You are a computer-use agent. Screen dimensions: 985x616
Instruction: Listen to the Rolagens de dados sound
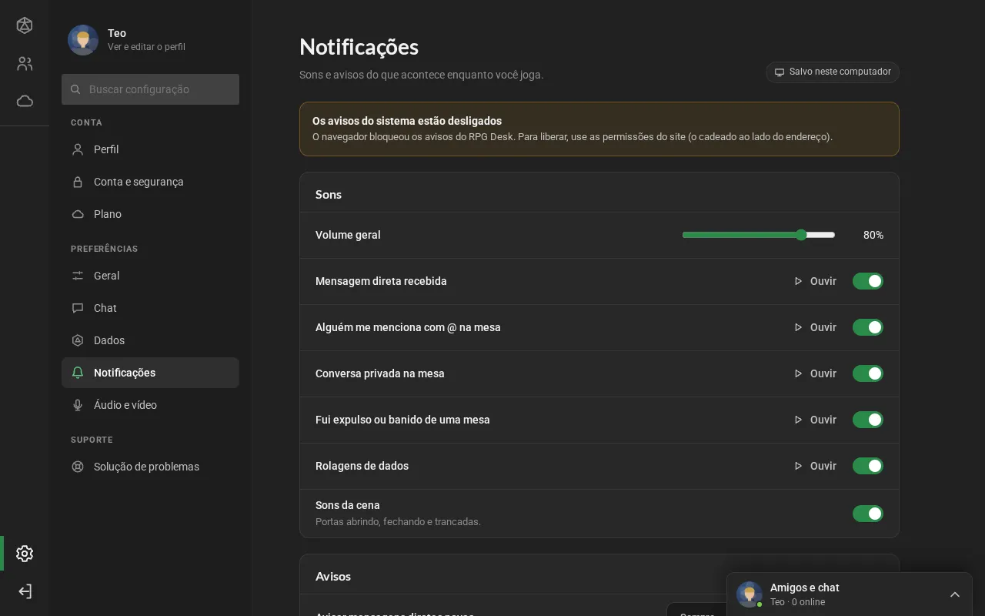[x=815, y=466]
